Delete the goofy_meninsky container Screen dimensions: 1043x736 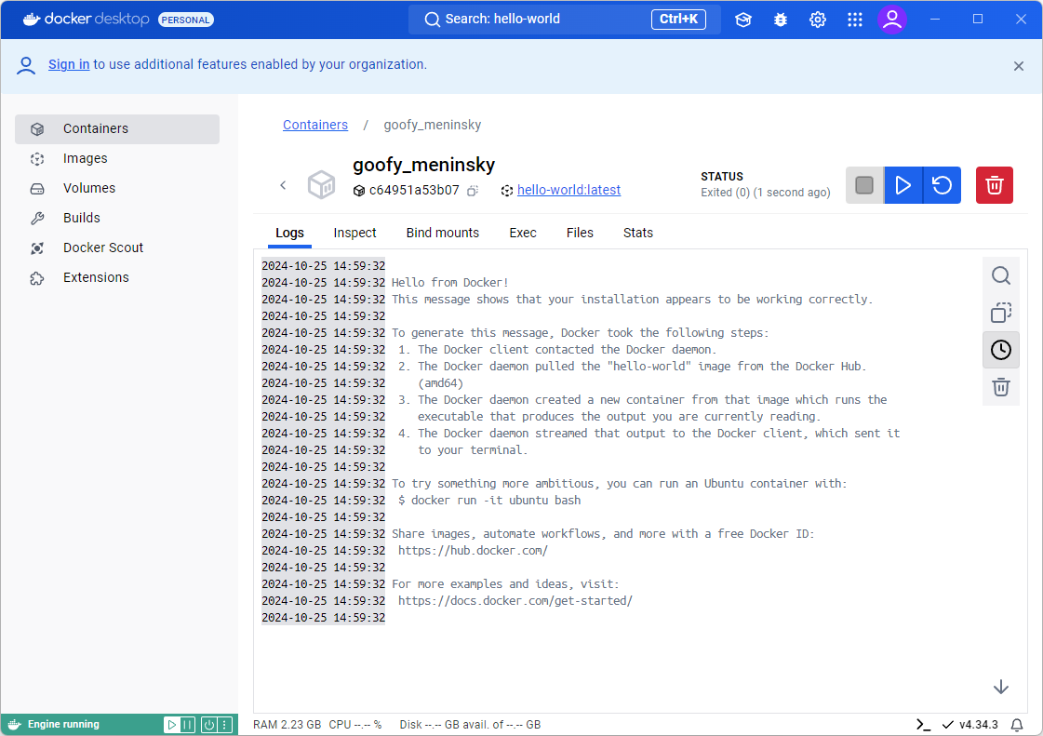(994, 185)
